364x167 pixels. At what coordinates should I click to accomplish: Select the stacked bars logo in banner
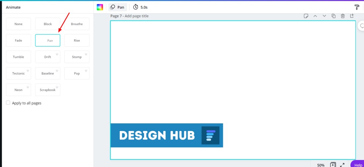(x=210, y=136)
